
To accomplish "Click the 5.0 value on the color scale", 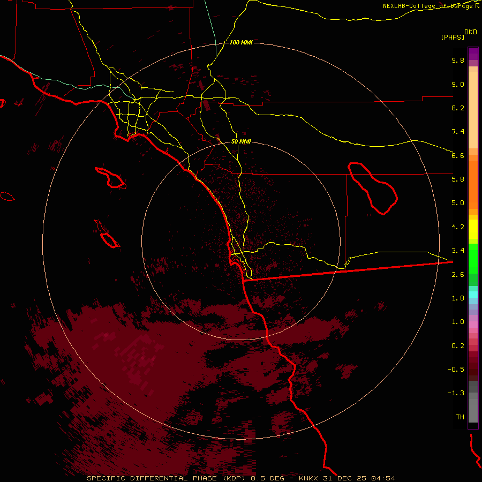I will (x=458, y=203).
